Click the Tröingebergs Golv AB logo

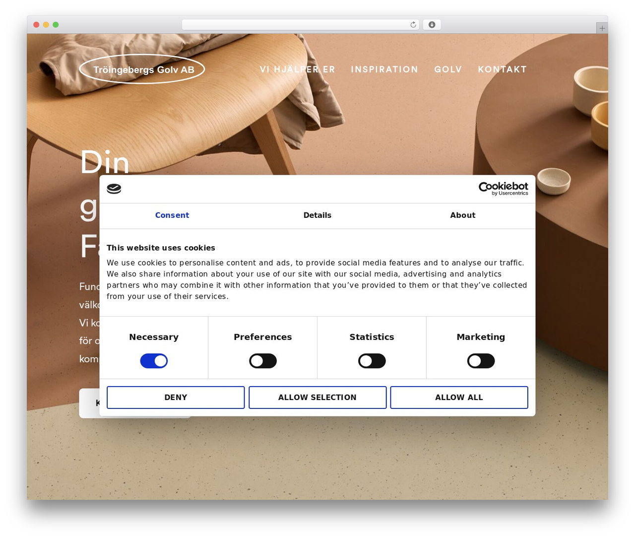pos(142,69)
